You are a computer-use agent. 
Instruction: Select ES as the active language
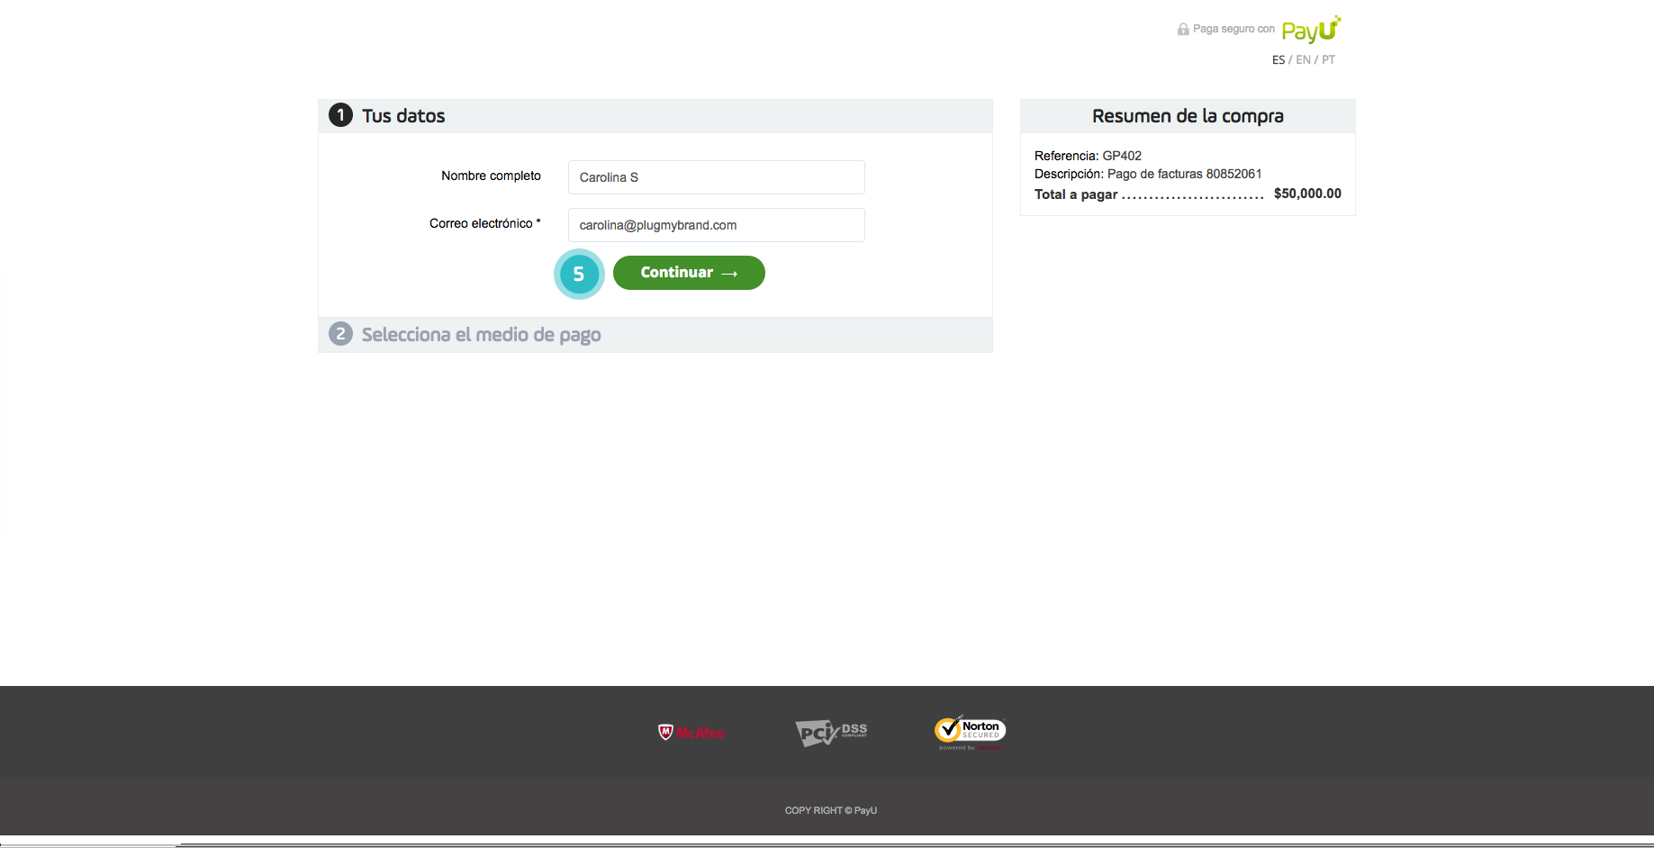[x=1278, y=59]
